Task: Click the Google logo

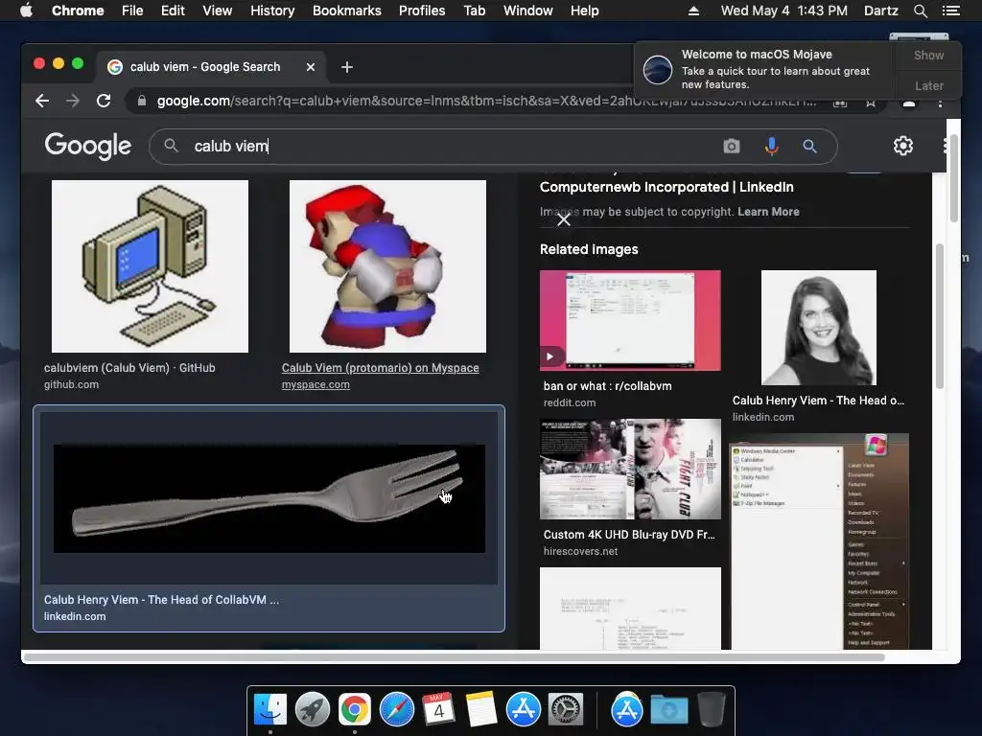Action: coord(87,146)
